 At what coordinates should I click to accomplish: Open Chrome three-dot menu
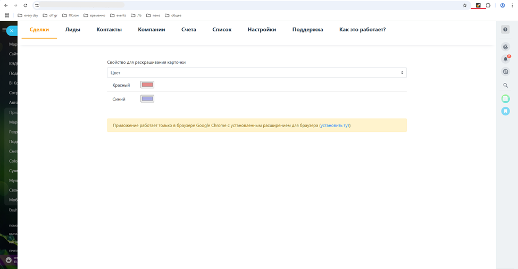(x=512, y=5)
